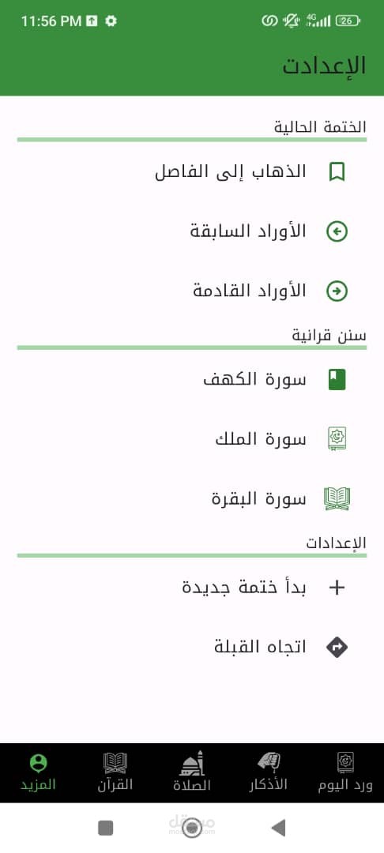Image resolution: width=384 pixels, height=853 pixels.
Task: Tap the green book icon beside سورة الكهف
Action: tap(337, 380)
